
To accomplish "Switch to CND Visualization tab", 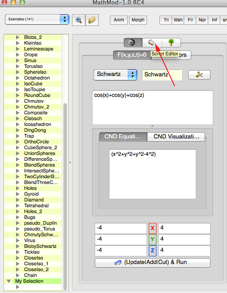I will coord(176,137).
